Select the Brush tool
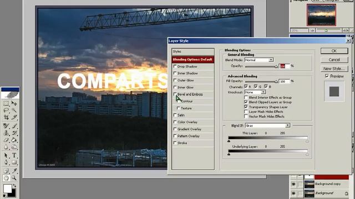This screenshot has width=355, height=199. point(14,126)
